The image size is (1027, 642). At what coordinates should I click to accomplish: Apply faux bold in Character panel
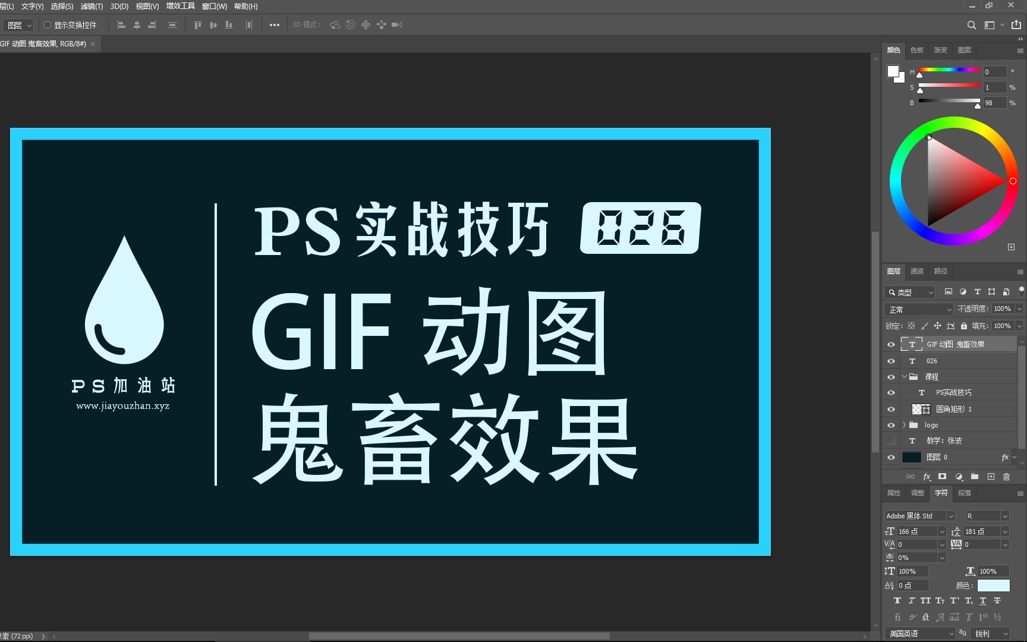(x=897, y=600)
